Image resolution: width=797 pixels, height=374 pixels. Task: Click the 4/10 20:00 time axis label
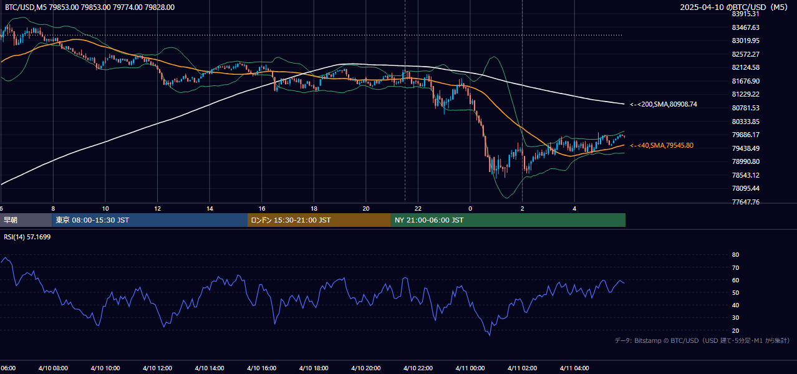tap(366, 368)
